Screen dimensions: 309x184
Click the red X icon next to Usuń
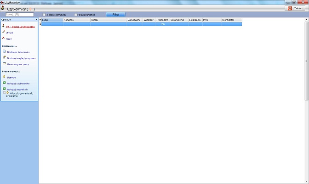(3, 38)
